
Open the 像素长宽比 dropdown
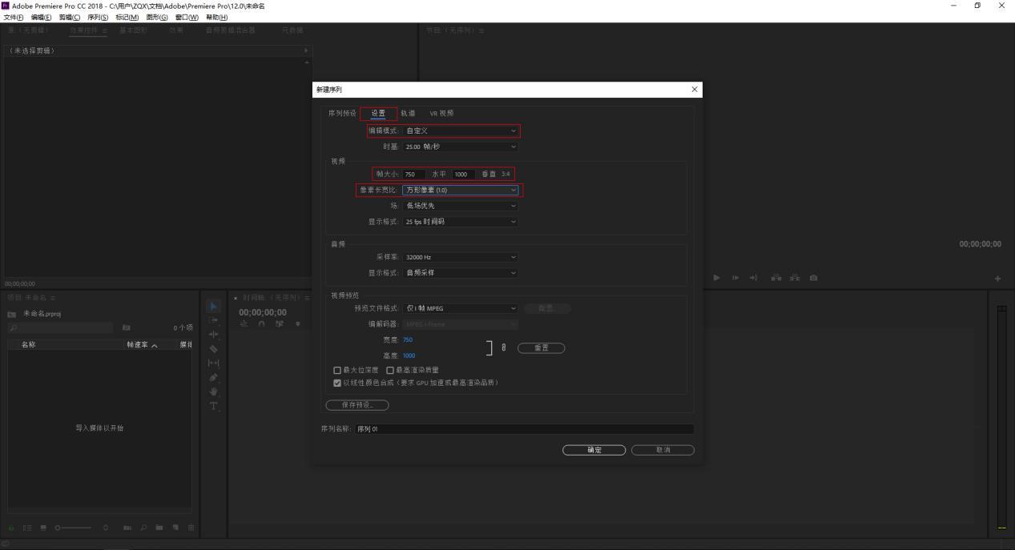[x=461, y=191]
